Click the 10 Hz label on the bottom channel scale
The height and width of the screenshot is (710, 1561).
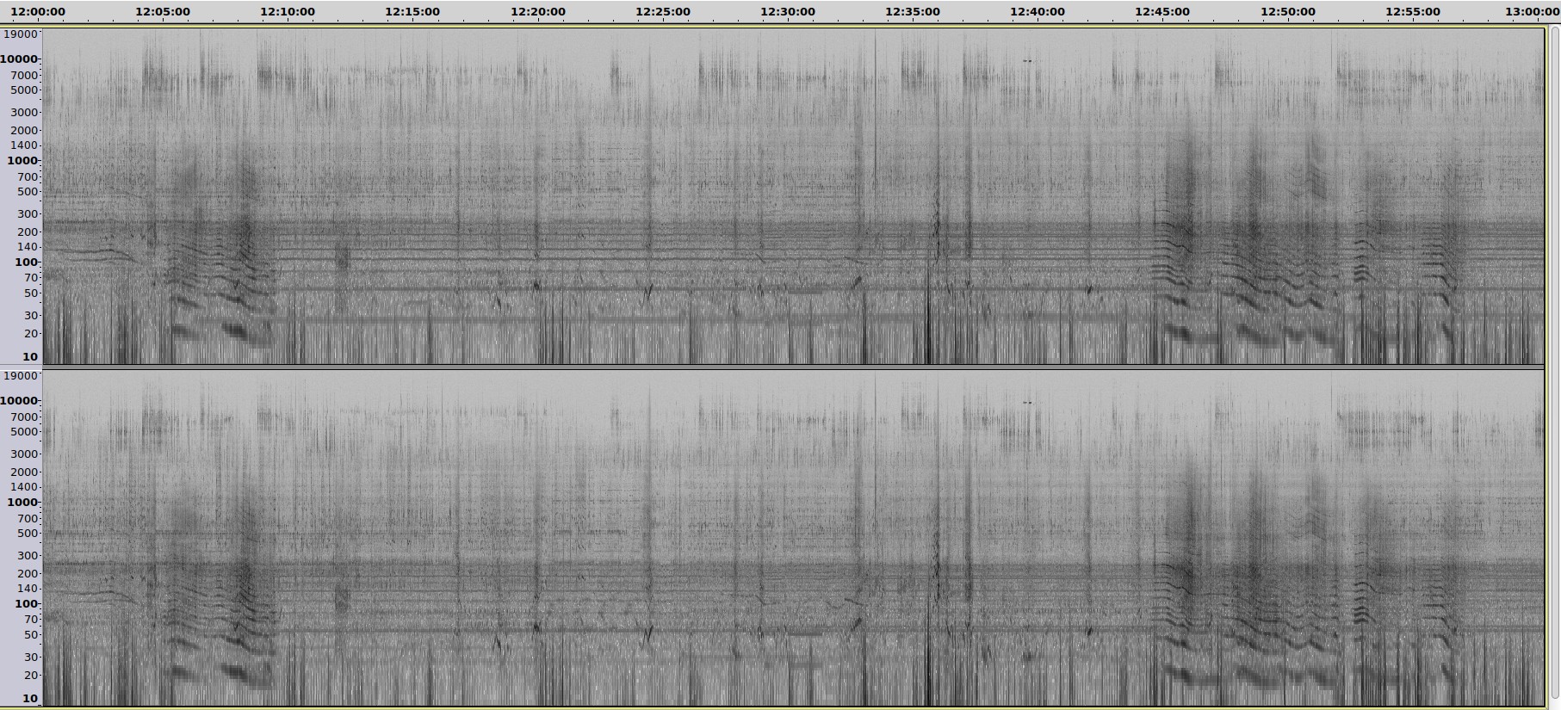coord(30,698)
